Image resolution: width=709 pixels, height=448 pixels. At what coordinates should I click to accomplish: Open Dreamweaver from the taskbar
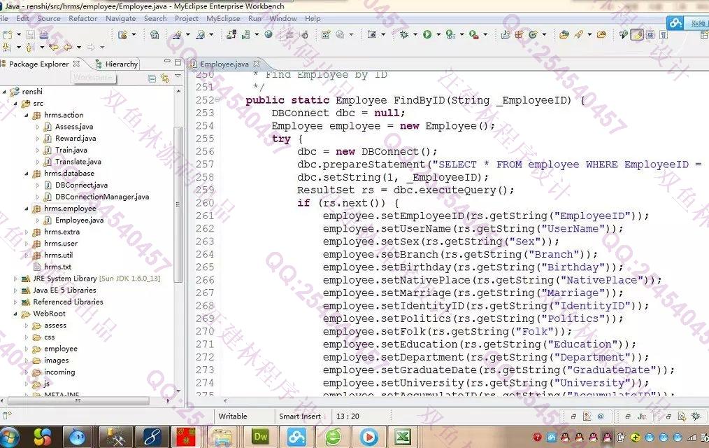pos(261,436)
